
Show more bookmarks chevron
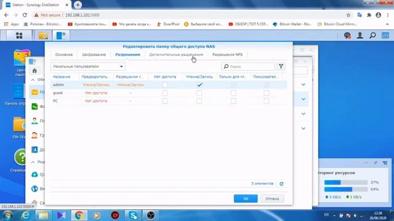[x=387, y=24]
